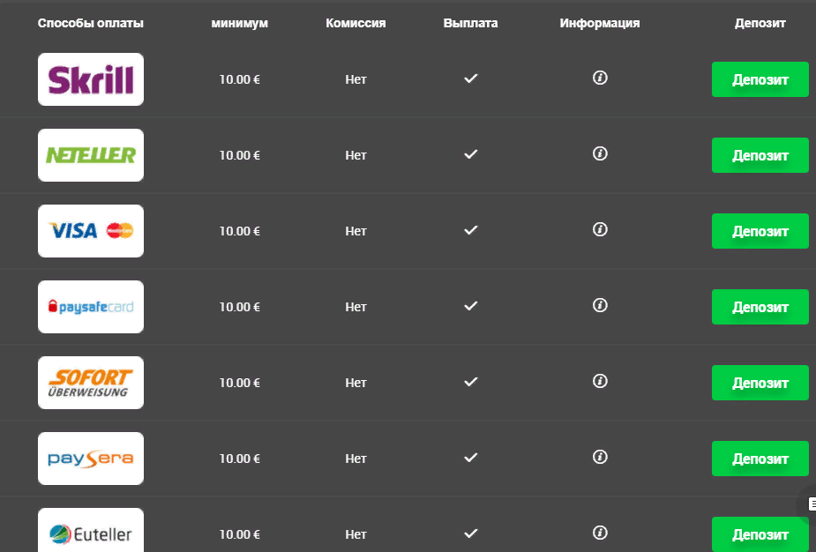Select the Paysera logo tile
The width and height of the screenshot is (816, 552).
[x=91, y=459]
